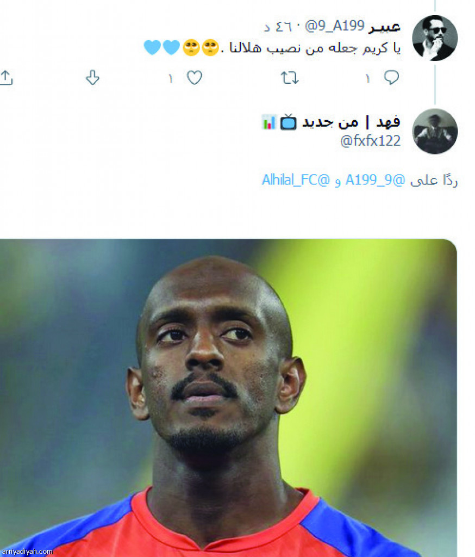
Task: Open the @Alhilal_FC mention link
Action: [x=296, y=180]
